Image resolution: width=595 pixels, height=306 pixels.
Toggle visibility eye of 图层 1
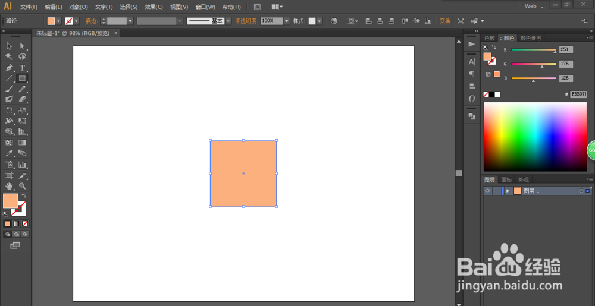tap(488, 191)
